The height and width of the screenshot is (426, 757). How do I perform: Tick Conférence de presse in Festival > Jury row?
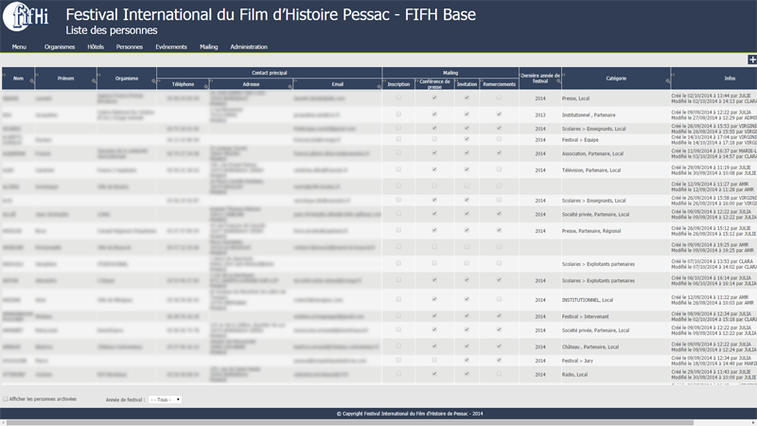point(434,361)
